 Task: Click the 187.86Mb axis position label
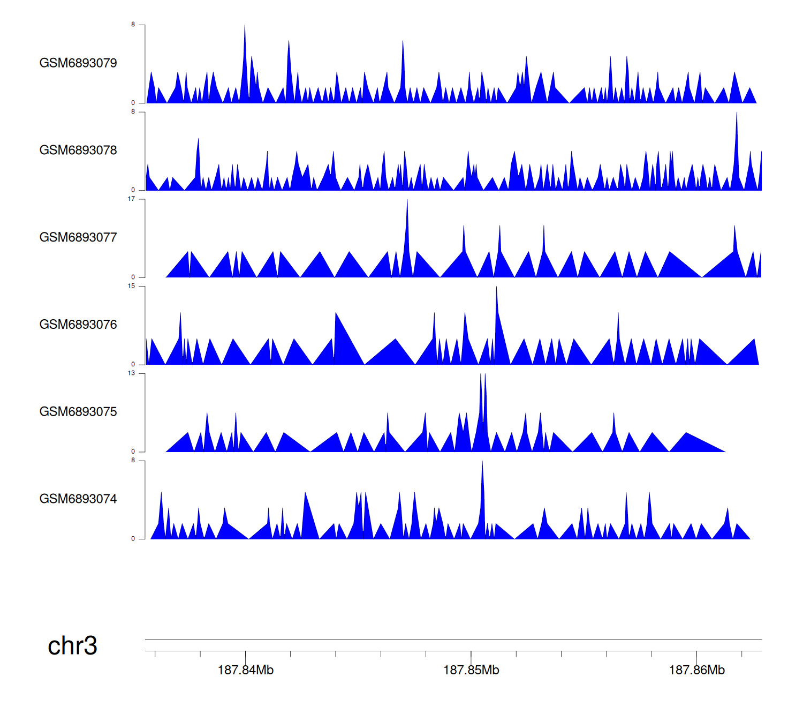coord(696,671)
